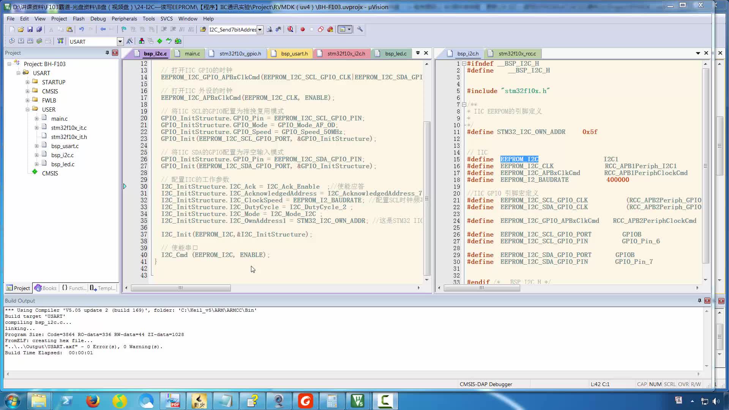Image resolution: width=729 pixels, height=410 pixels.
Task: Save the current file with disk icon
Action: (x=30, y=29)
